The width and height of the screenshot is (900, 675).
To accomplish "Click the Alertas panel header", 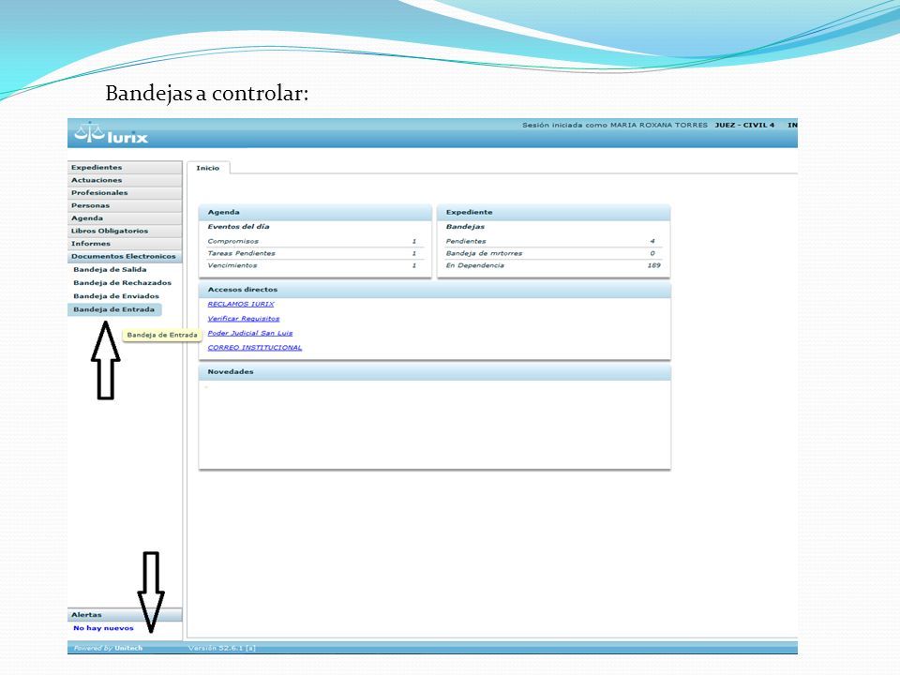I will point(125,615).
